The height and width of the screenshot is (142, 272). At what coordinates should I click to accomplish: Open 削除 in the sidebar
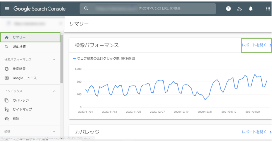pos(30,119)
